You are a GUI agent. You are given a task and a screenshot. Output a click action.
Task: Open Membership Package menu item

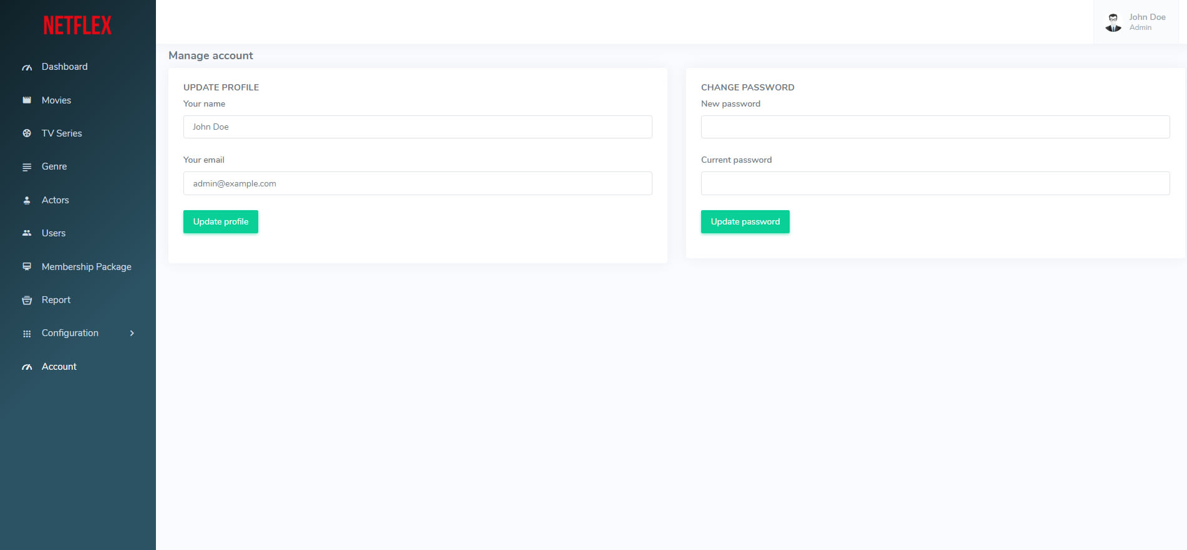click(x=78, y=267)
